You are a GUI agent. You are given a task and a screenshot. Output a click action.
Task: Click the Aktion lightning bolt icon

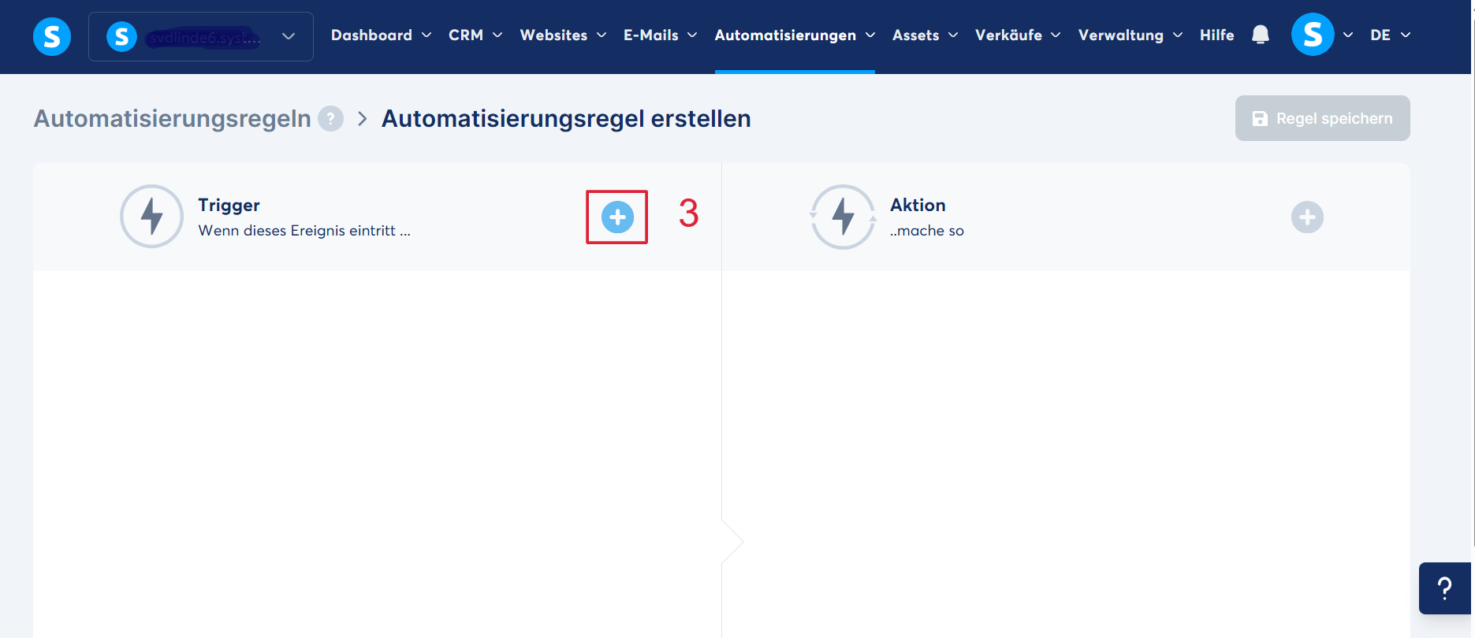[x=843, y=217]
